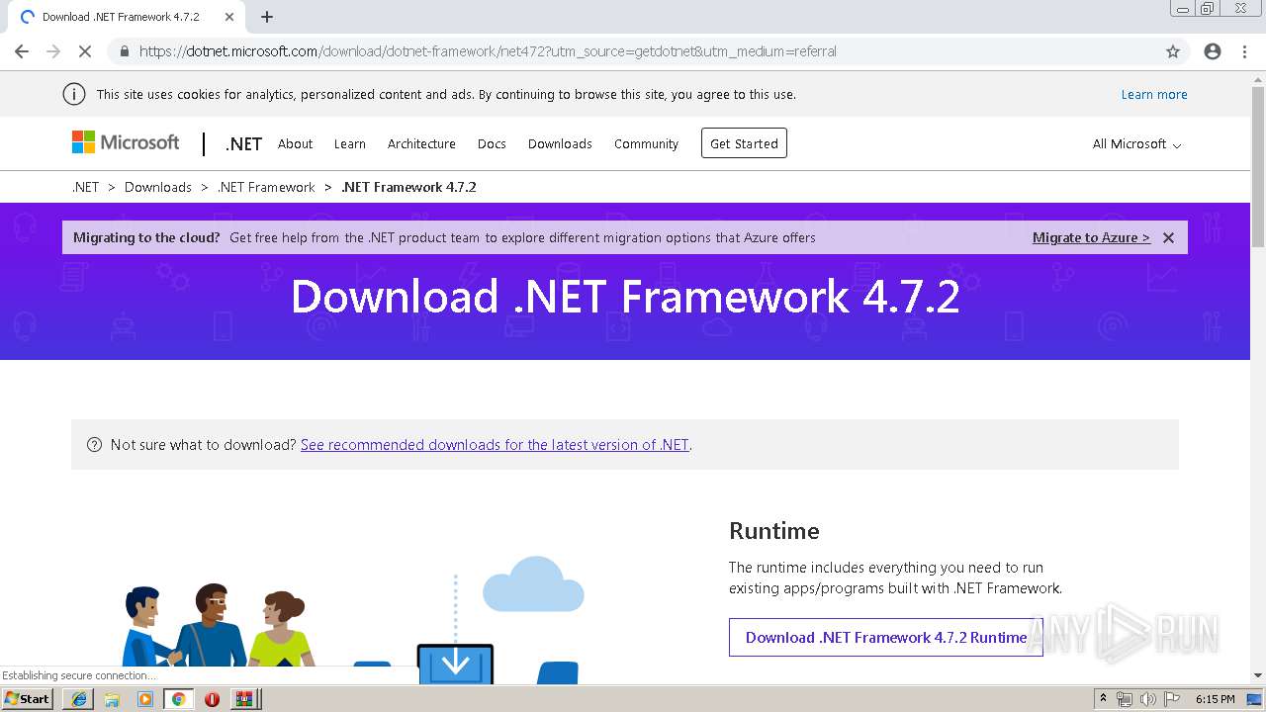Open Internet Explorer from taskbar

79,699
